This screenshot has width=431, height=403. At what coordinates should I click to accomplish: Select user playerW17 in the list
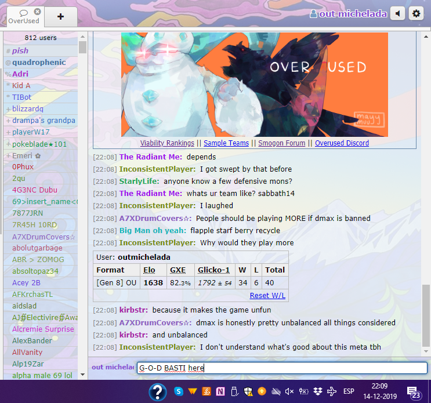click(41, 132)
